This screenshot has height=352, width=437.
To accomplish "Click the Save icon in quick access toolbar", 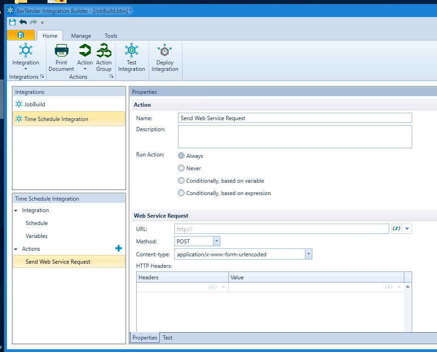I will 12,22.
